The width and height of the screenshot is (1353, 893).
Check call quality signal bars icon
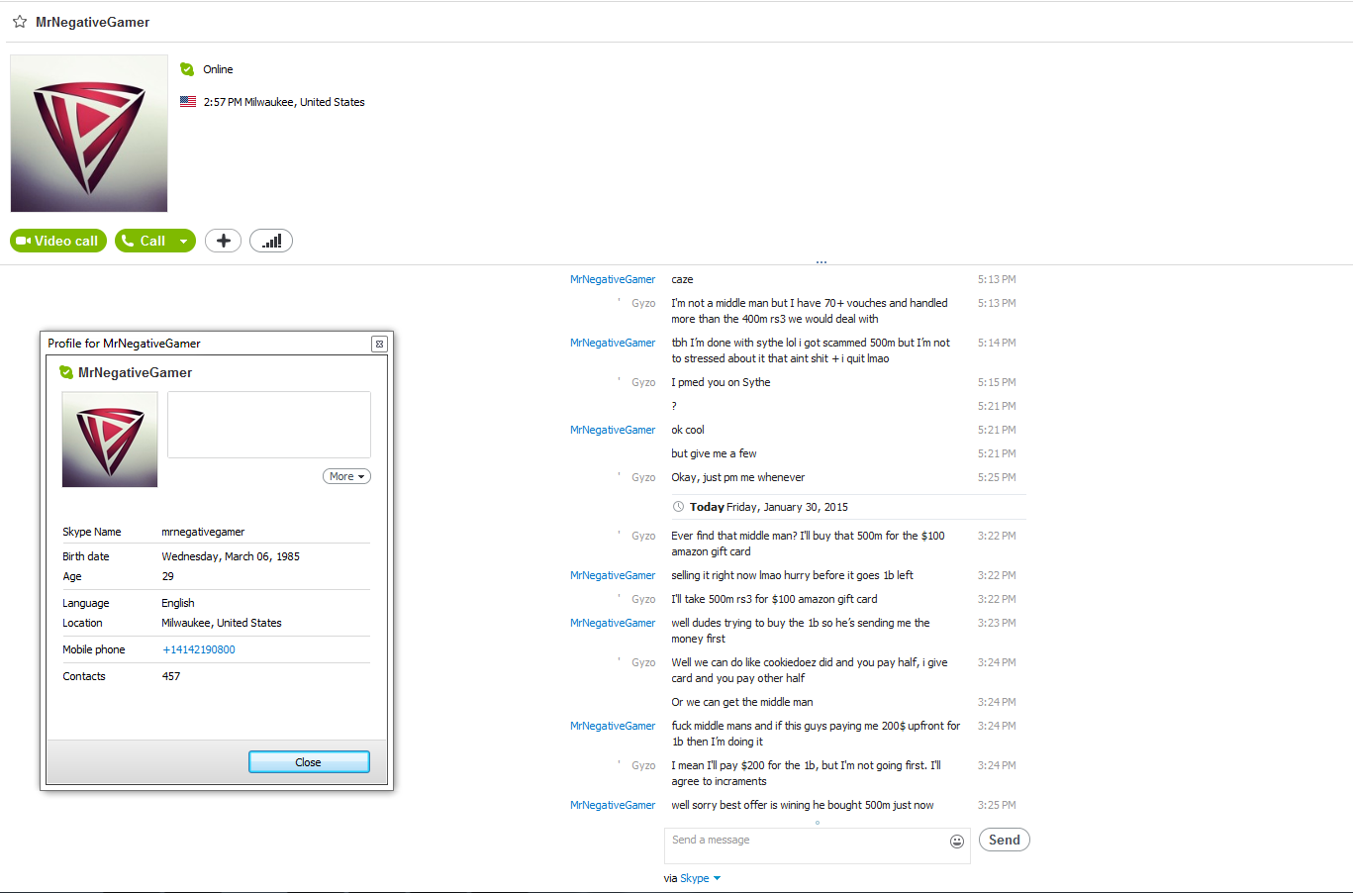(x=271, y=241)
